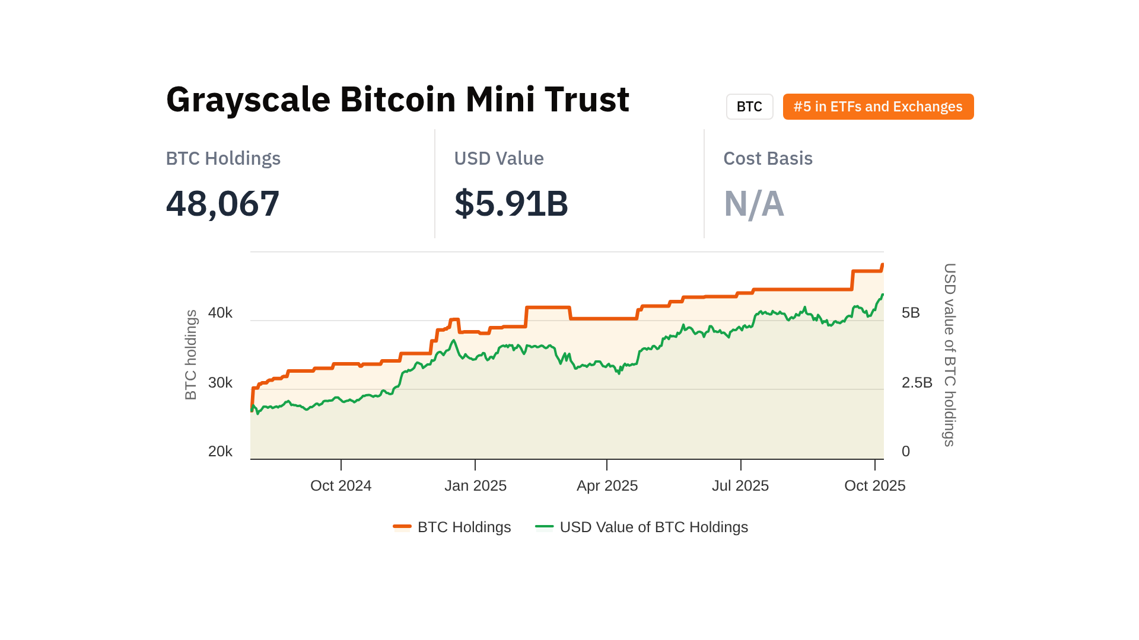Click the N/A cost basis value
The height and width of the screenshot is (640, 1139).
click(x=753, y=203)
